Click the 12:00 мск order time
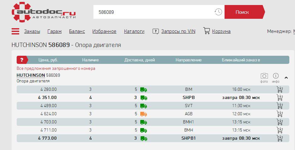The height and width of the screenshot is (150, 295). click(241, 114)
